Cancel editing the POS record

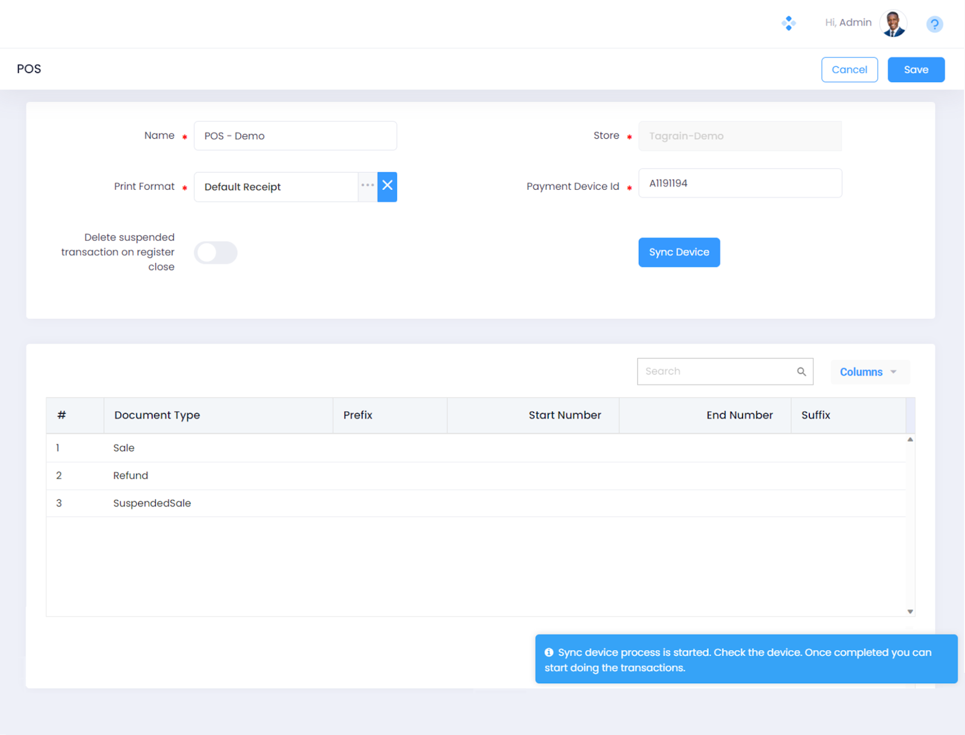pyautogui.click(x=849, y=69)
